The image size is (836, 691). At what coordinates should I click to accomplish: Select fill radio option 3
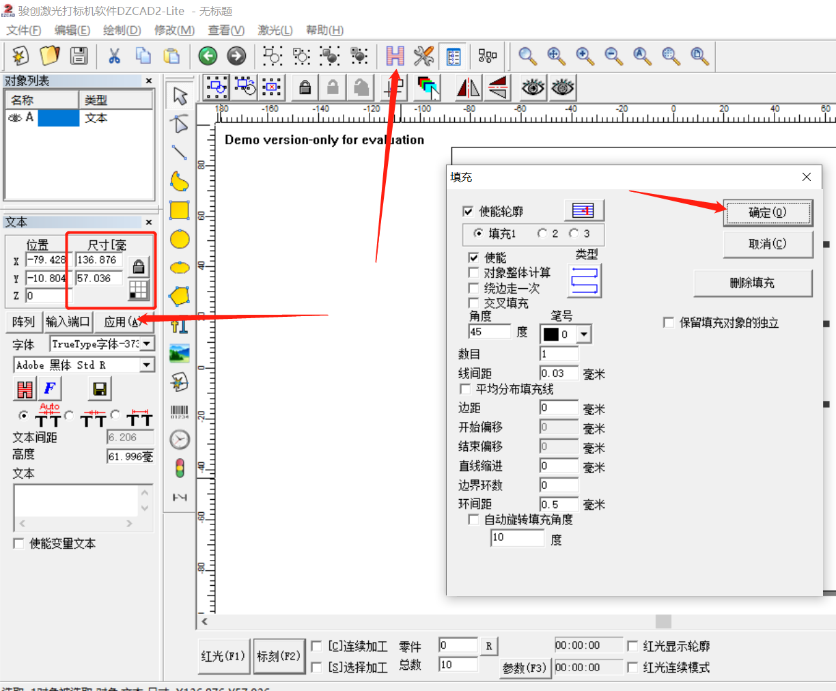click(574, 234)
